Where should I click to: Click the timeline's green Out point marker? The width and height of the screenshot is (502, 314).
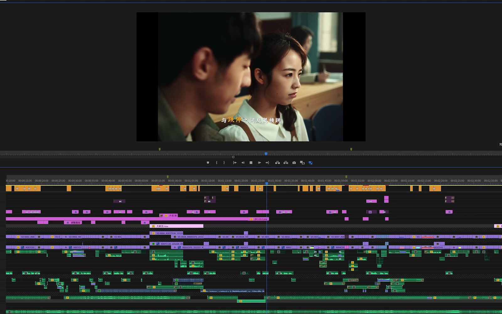point(346,177)
